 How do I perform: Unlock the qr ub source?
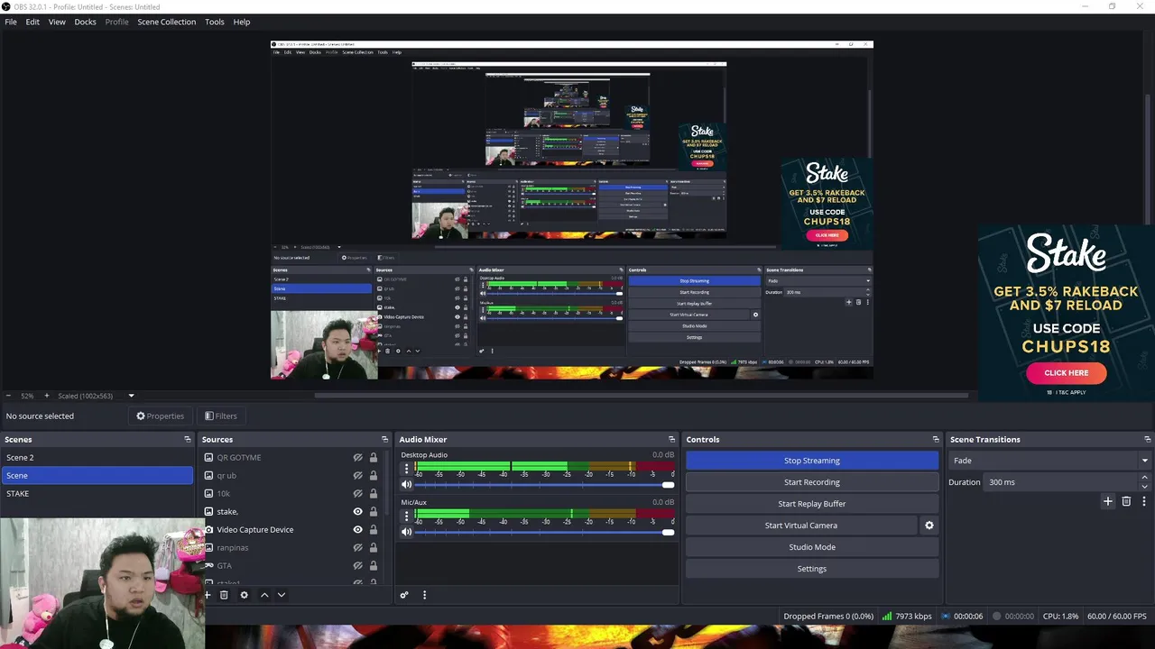pyautogui.click(x=373, y=476)
